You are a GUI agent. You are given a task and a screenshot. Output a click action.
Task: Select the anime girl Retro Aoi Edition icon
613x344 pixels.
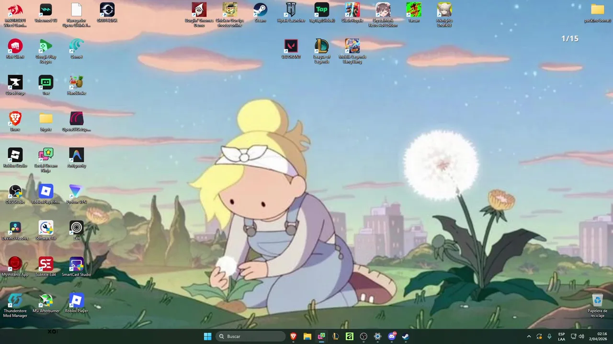tap(383, 15)
